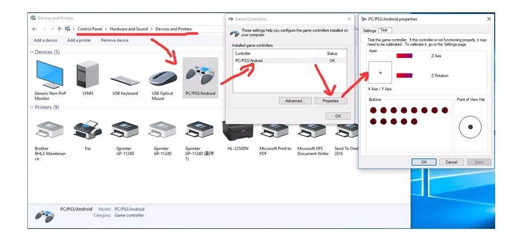
Task: Click the Z Axis indicator bar
Action: point(404,56)
